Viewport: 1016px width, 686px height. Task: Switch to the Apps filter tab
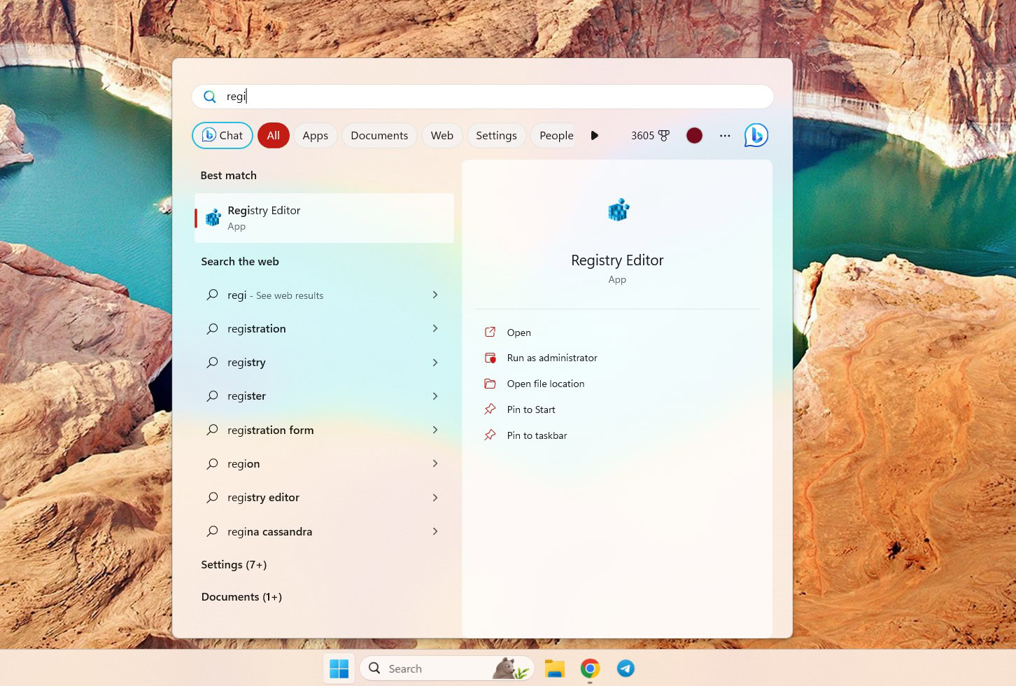[316, 136]
